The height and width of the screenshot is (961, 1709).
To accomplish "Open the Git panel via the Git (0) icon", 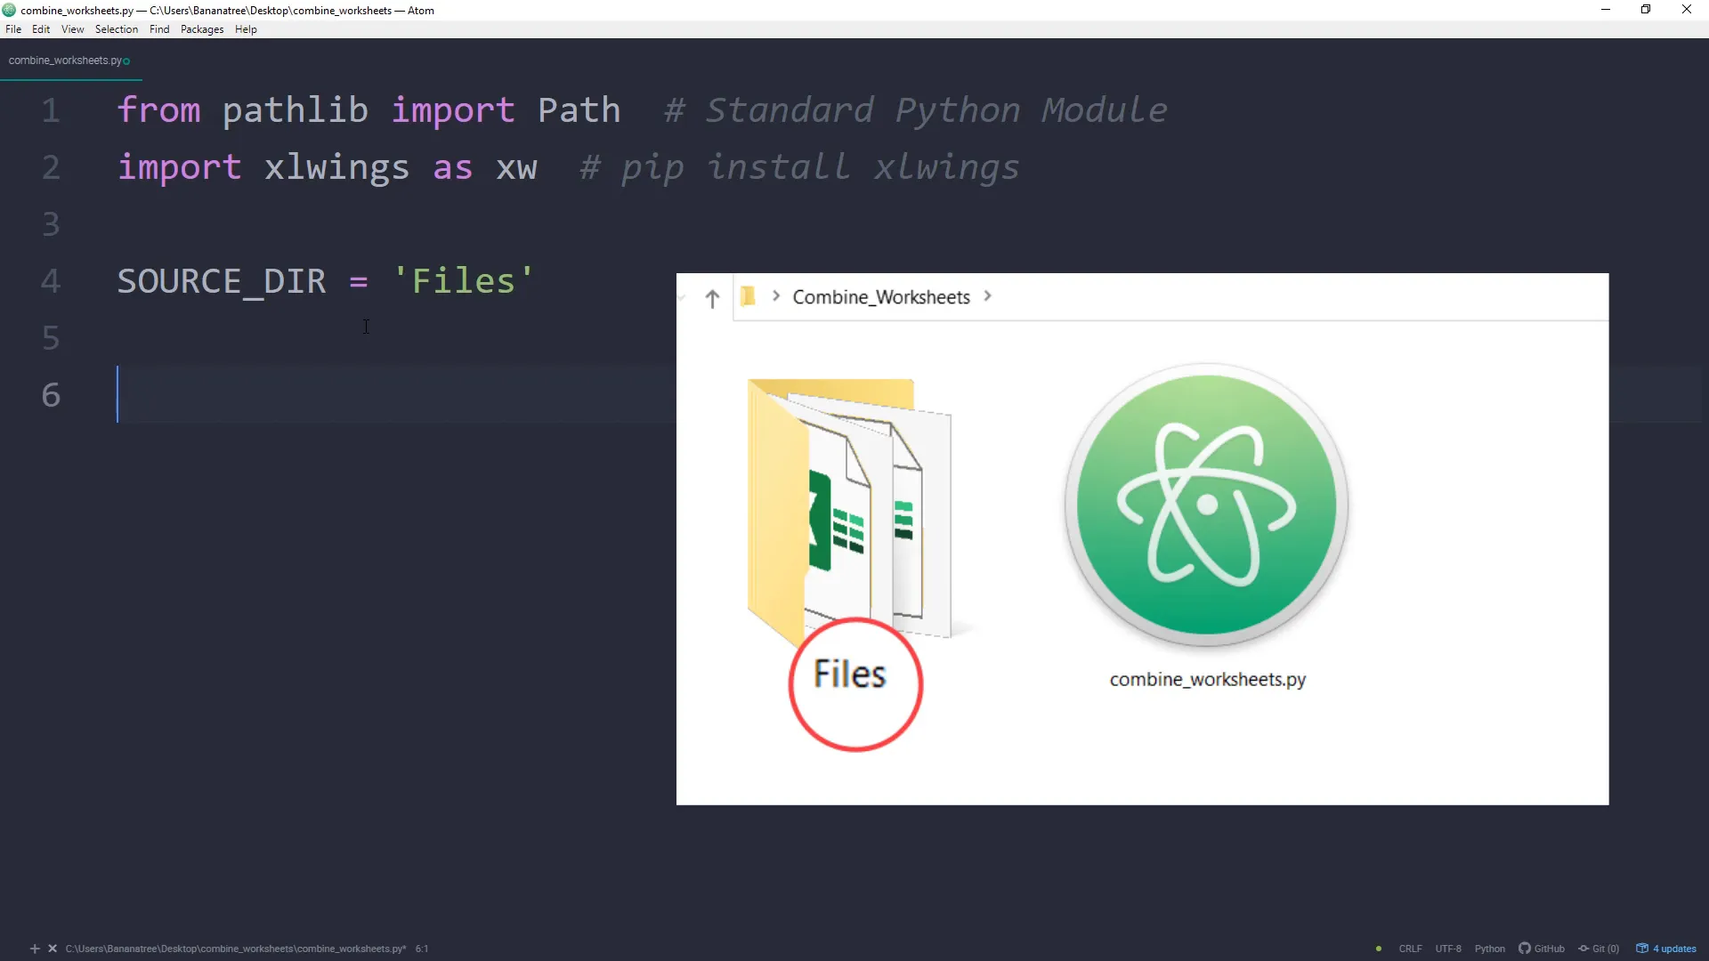I will click(x=1600, y=949).
